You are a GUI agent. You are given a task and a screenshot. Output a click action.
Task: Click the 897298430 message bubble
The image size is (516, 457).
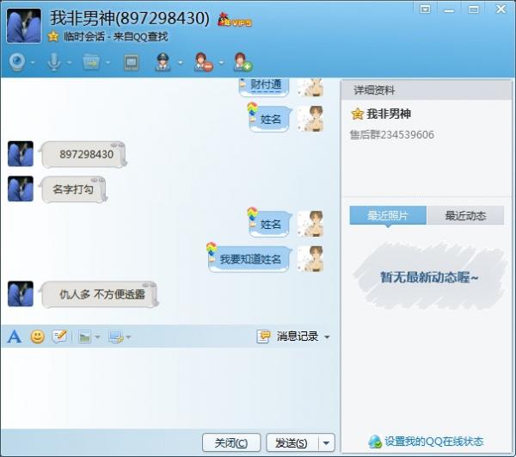pos(84,154)
